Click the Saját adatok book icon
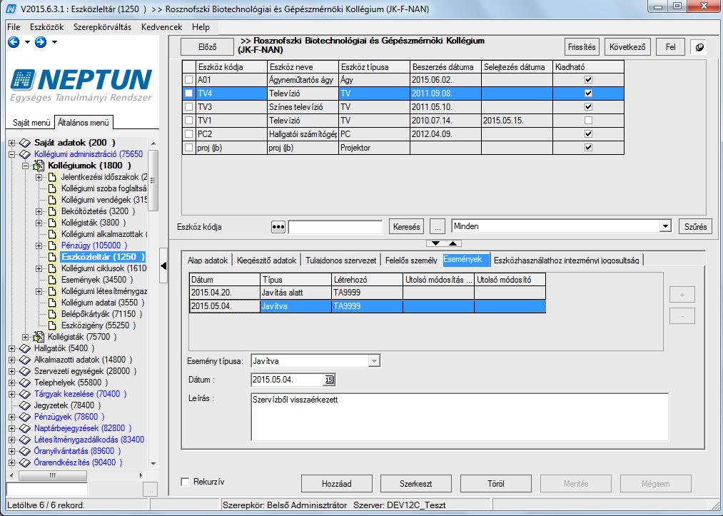723x516 pixels. (x=25, y=143)
